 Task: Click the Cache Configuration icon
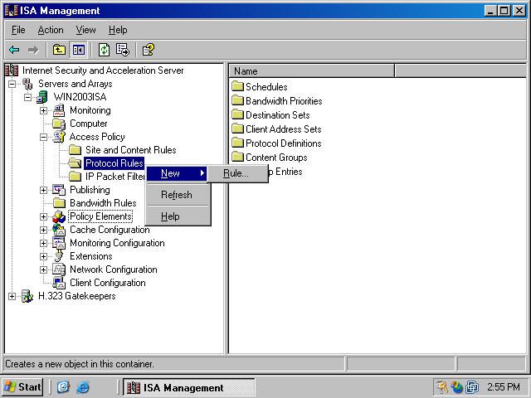point(59,230)
